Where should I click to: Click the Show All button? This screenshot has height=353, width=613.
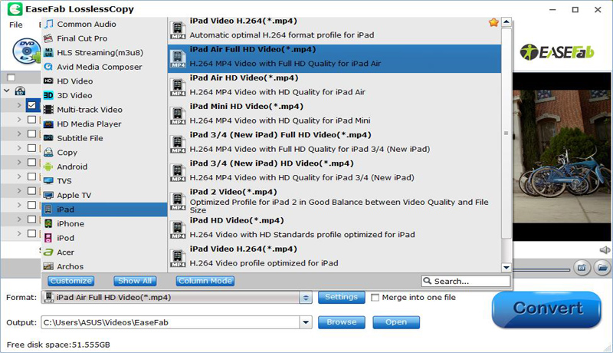click(x=135, y=281)
